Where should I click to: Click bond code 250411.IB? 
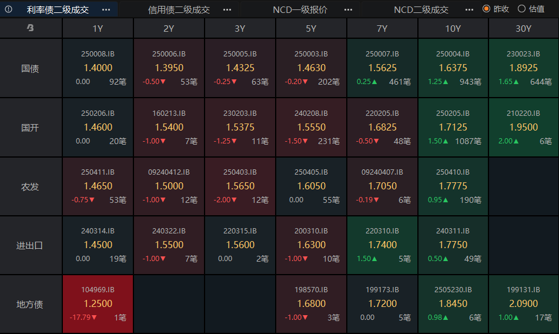(98, 172)
